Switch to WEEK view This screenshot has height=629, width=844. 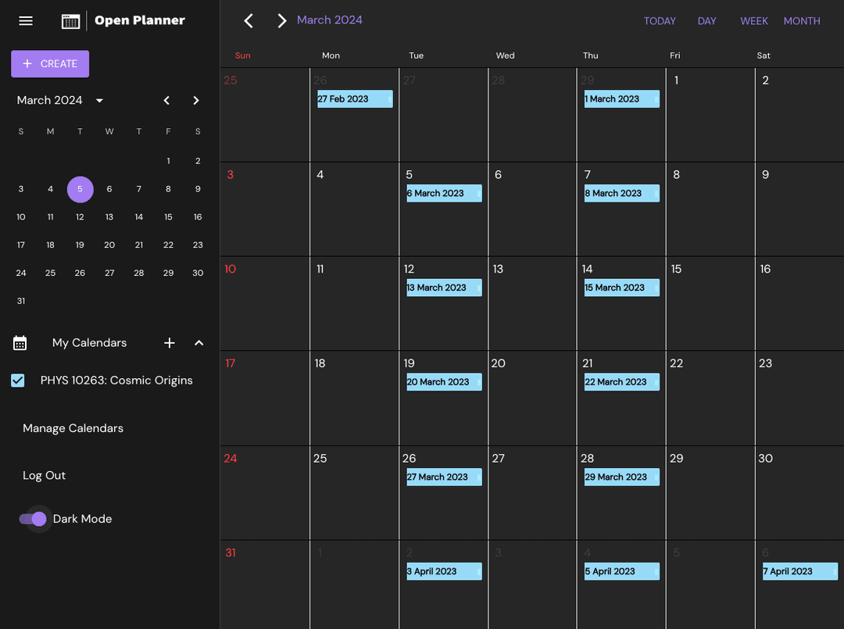[x=754, y=21]
